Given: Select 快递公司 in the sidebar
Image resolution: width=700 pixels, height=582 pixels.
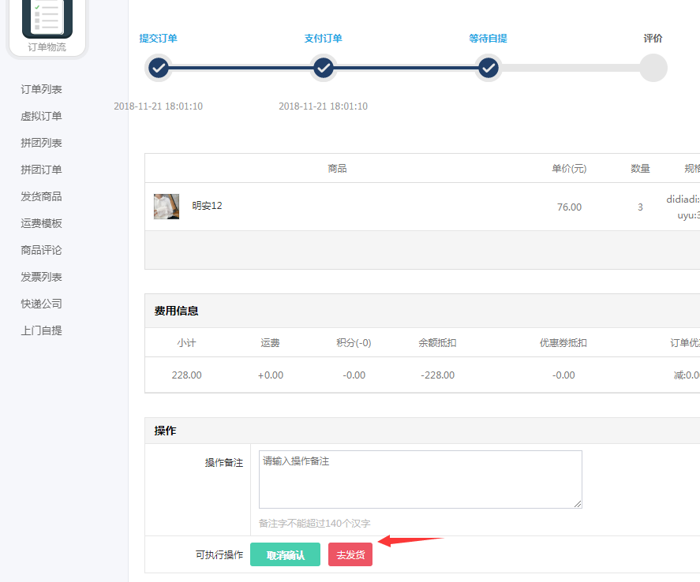Looking at the screenshot, I should (x=41, y=304).
